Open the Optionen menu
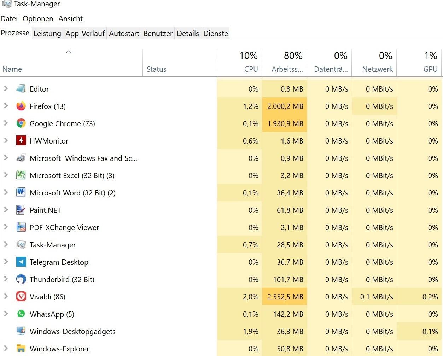Screen dimensions: 443x356 38,19
